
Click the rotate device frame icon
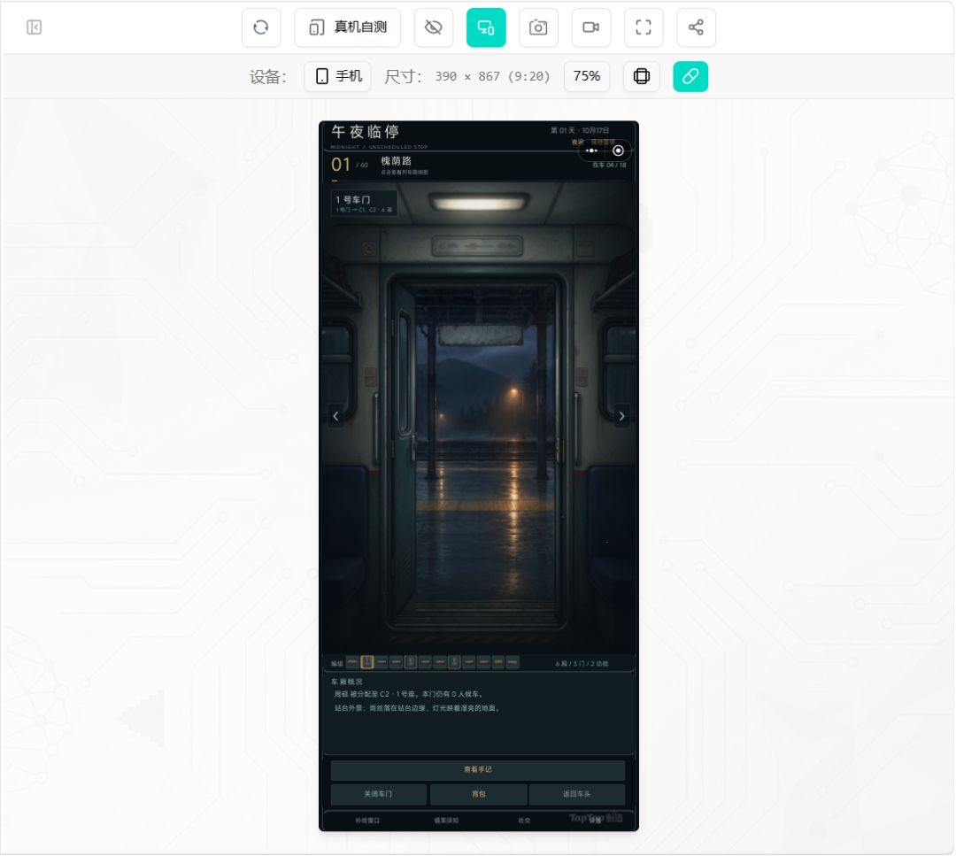click(642, 76)
